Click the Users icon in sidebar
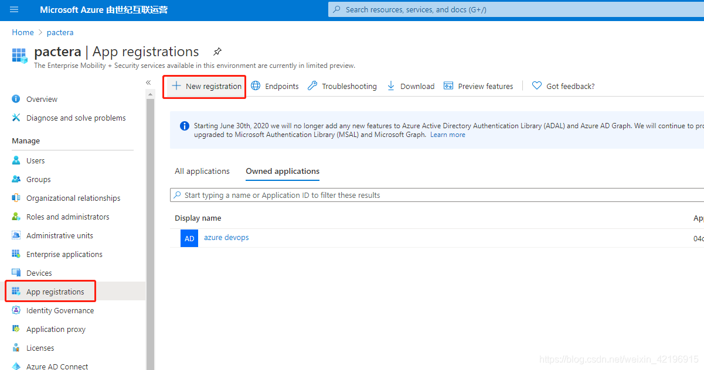The height and width of the screenshot is (370, 704). pos(16,160)
